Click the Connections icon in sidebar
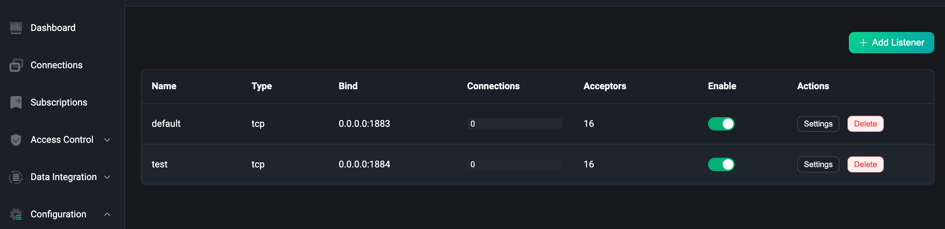Viewport: 945px width, 229px height. point(16,65)
